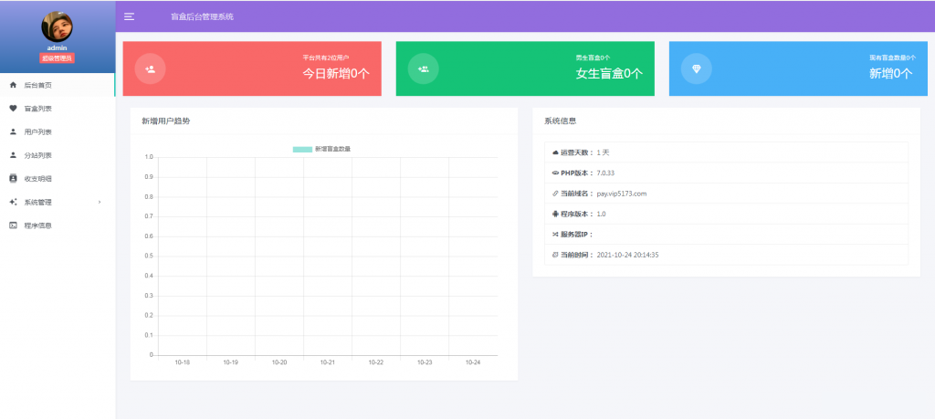This screenshot has width=935, height=419.
Task: Open 盲盒列表 menu label
Action: tap(37, 109)
